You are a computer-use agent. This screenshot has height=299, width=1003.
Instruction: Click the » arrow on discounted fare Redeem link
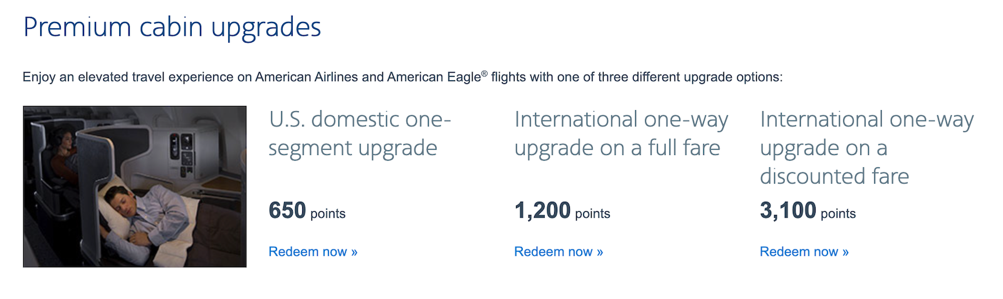(x=846, y=252)
